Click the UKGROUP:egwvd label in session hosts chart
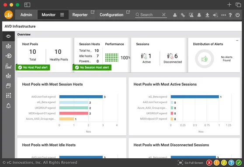This screenshot has width=244, height=167. [x=45, y=108]
